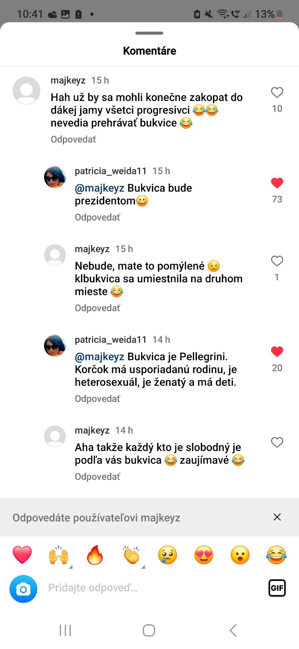Open the @majkeyz mention in Bukvica bude prezidentom
This screenshot has width=299, height=649.
coord(100,188)
